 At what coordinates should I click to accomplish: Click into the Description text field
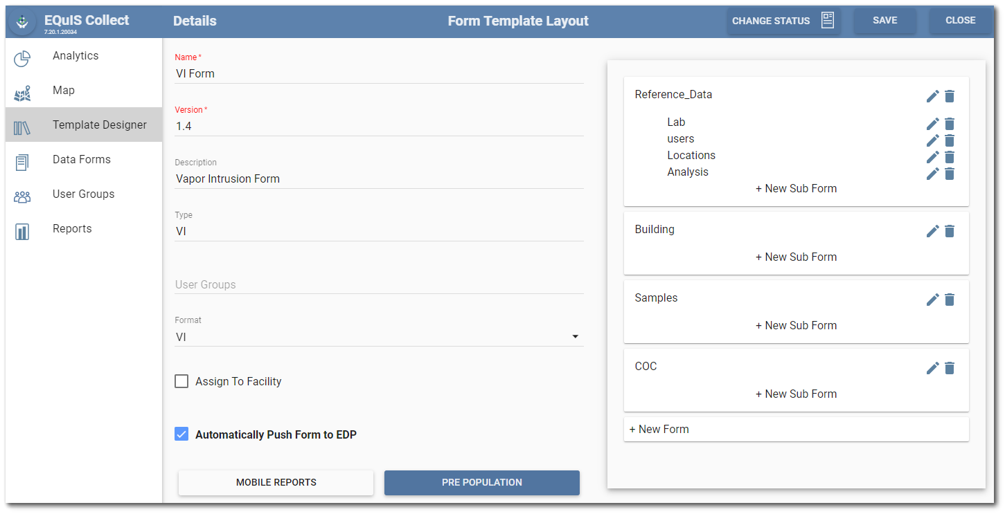pyautogui.click(x=379, y=178)
